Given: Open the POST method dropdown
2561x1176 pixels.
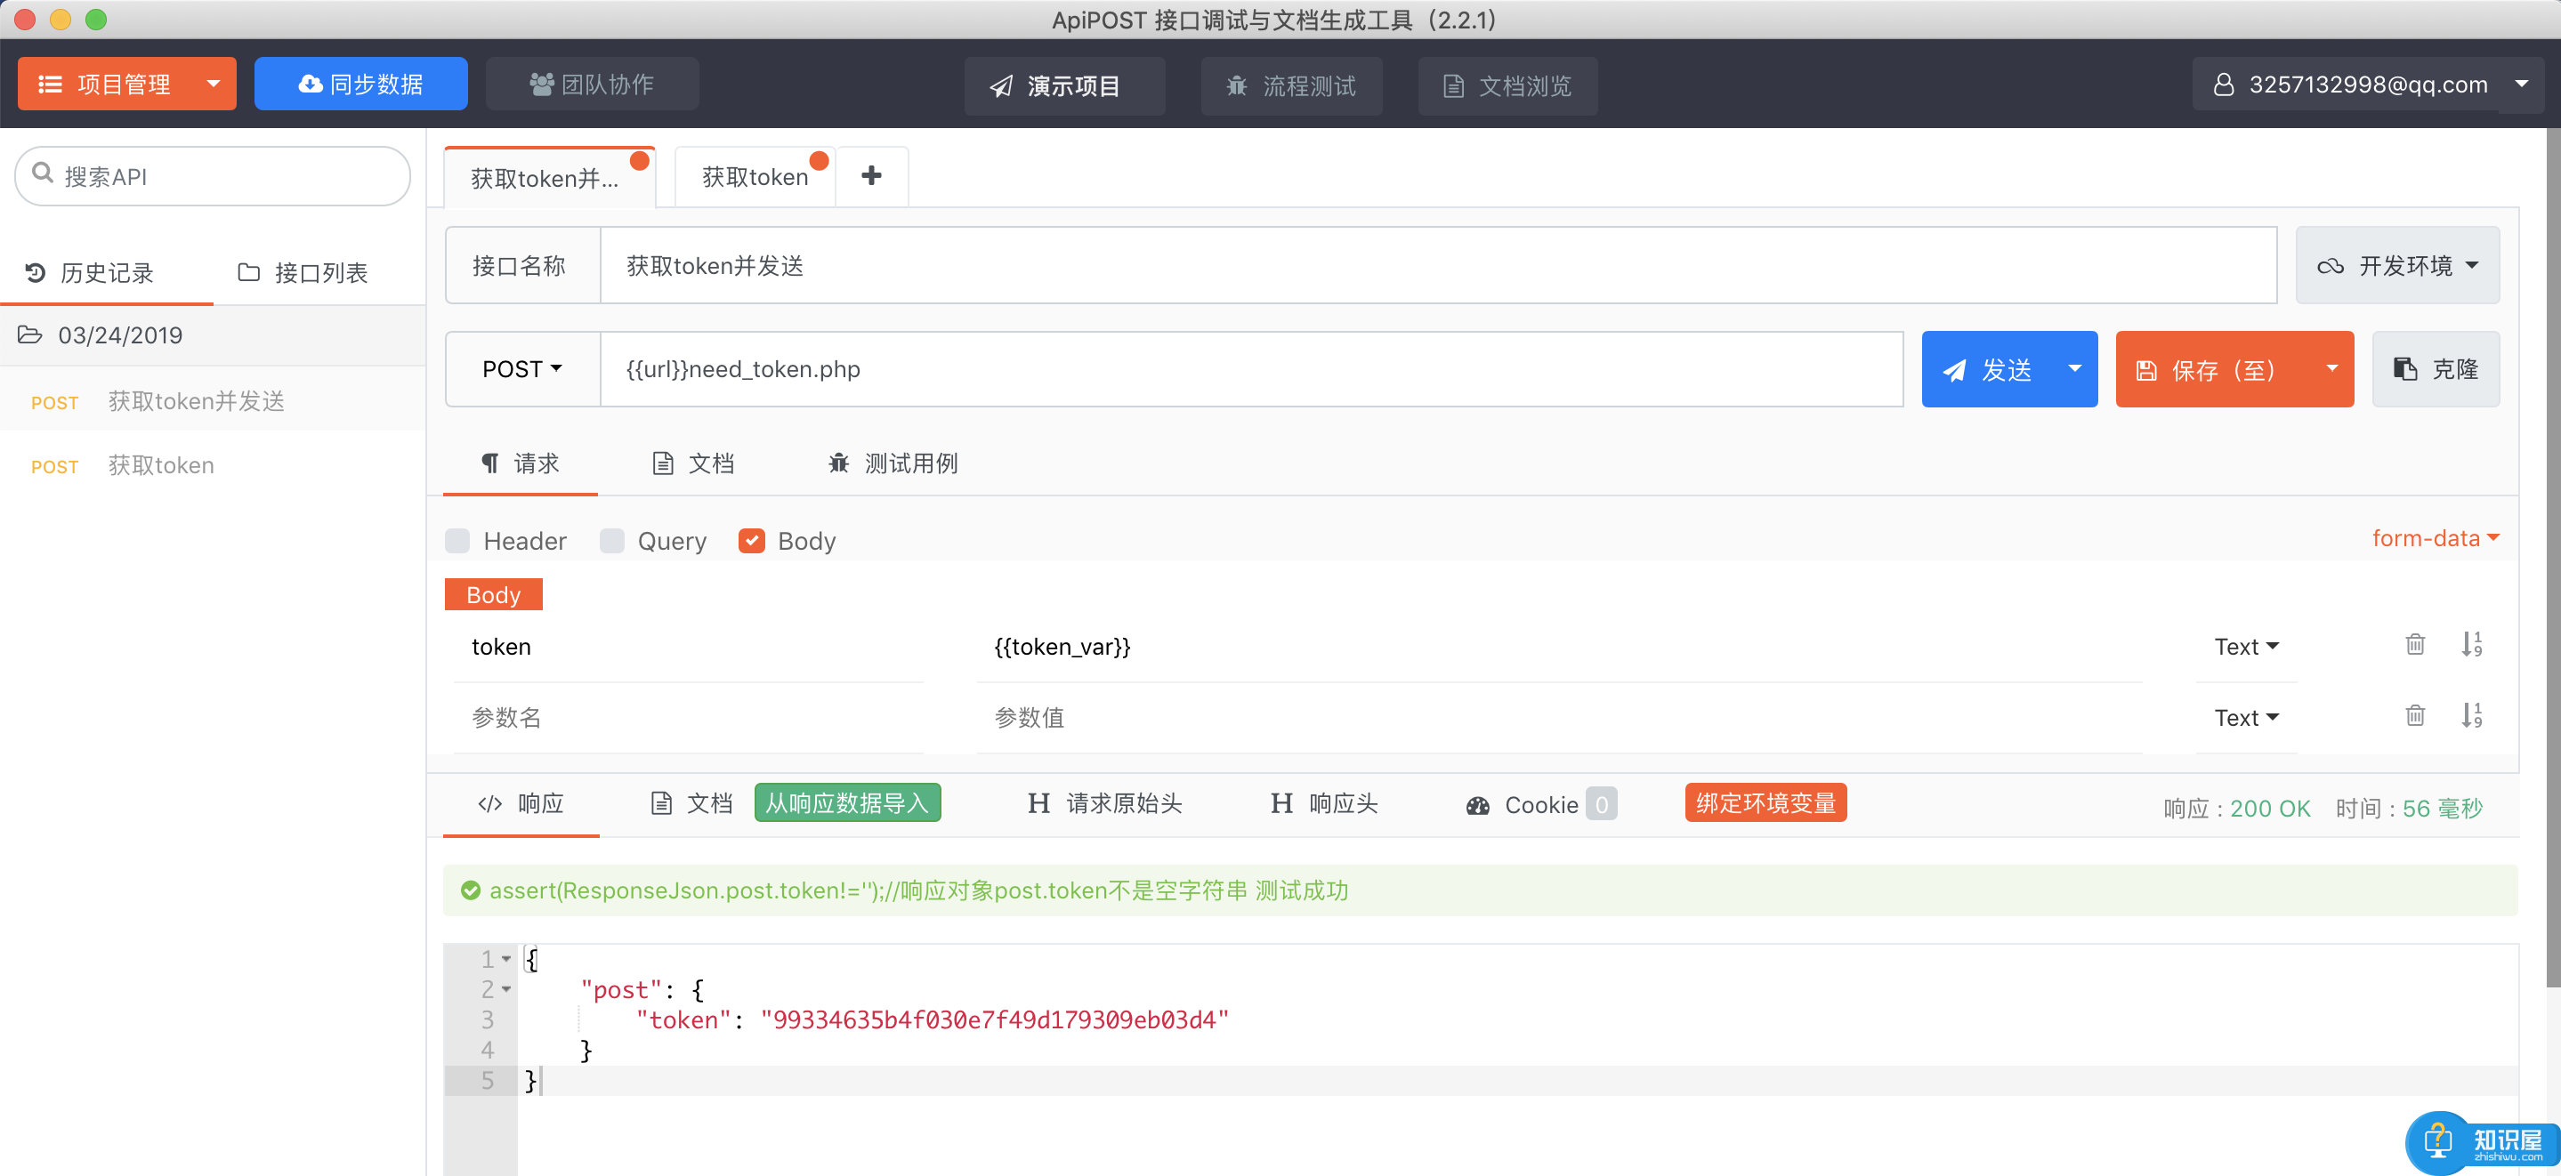Looking at the screenshot, I should (x=522, y=369).
